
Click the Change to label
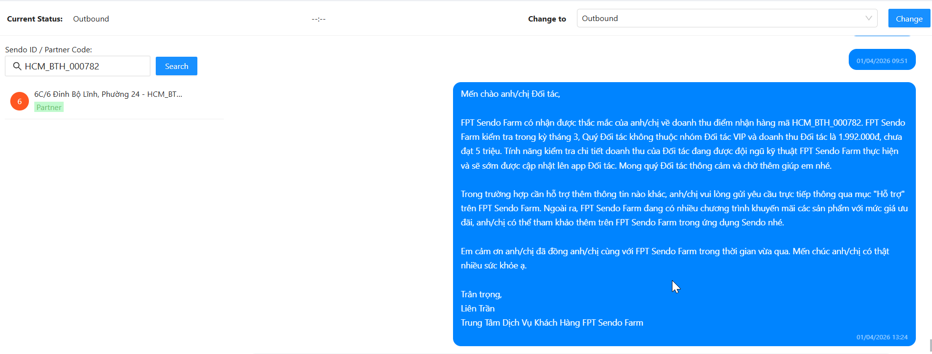point(547,19)
